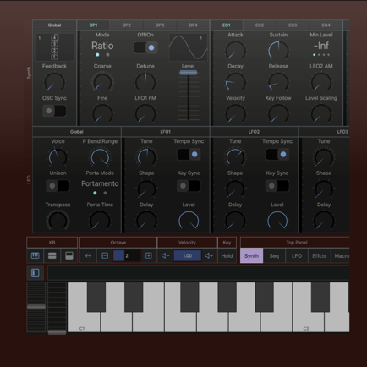
Task: Click the Key Follow knob
Action: point(278,113)
